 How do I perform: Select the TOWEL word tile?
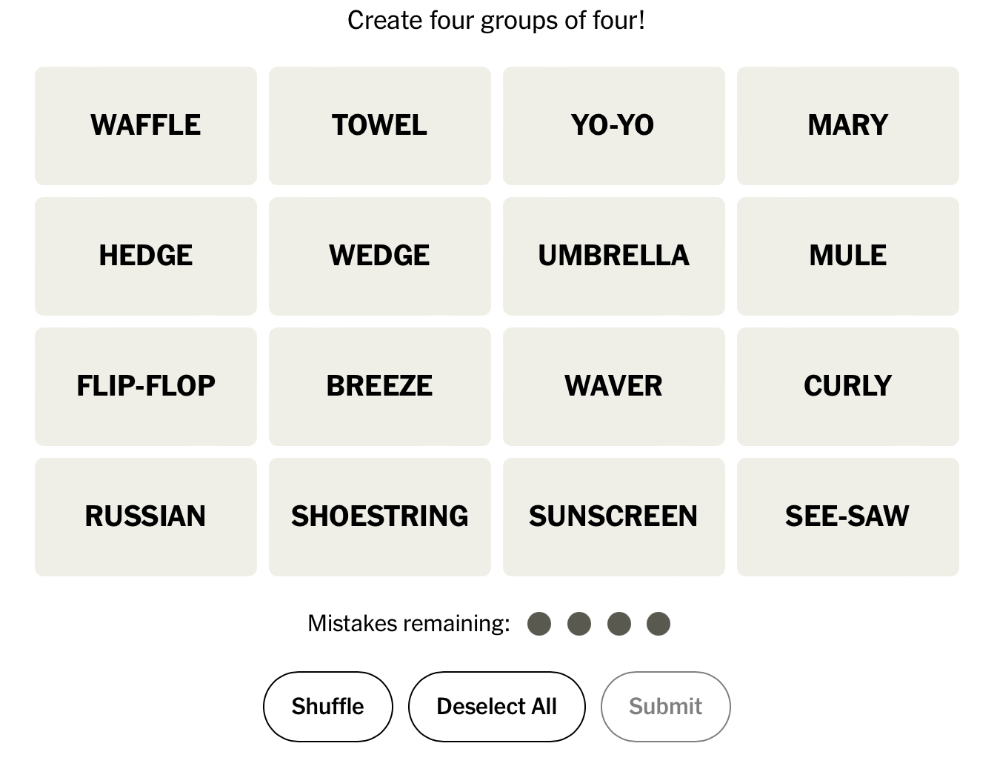(379, 126)
